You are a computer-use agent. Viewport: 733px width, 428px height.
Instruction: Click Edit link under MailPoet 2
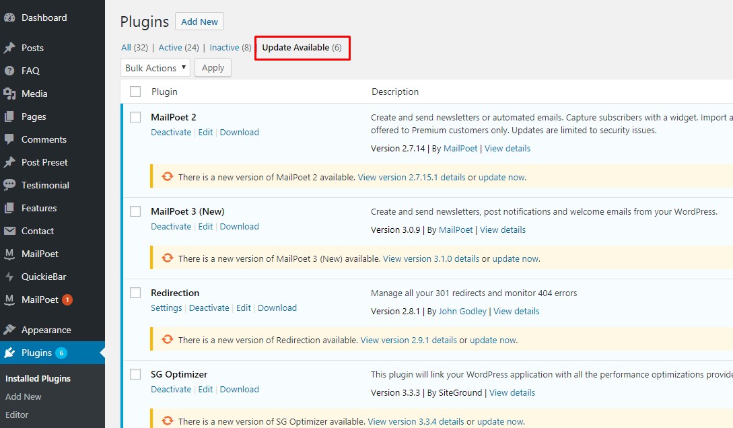click(206, 132)
